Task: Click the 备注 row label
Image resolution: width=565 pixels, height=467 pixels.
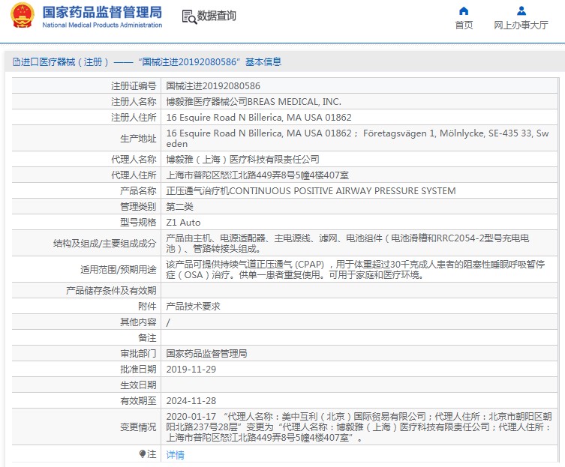Action: pyautogui.click(x=147, y=338)
